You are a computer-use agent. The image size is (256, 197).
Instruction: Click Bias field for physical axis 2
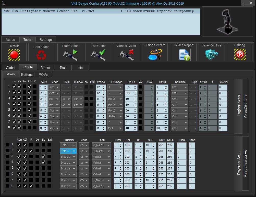181,151
